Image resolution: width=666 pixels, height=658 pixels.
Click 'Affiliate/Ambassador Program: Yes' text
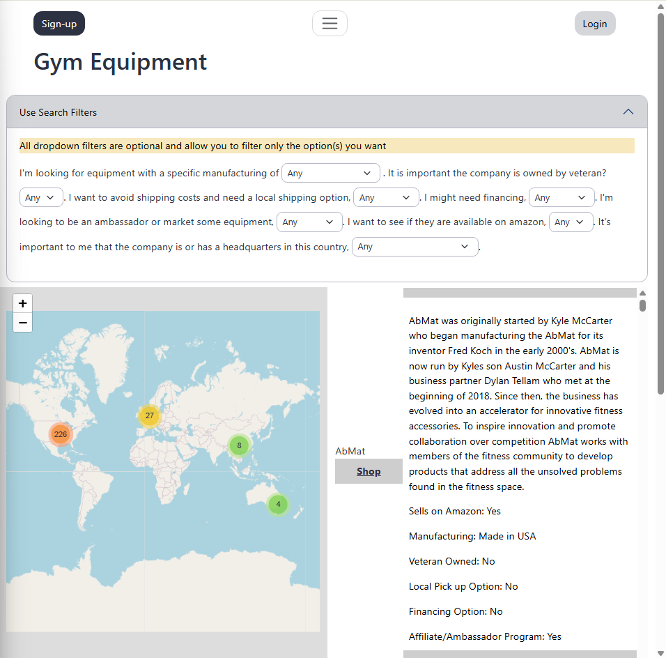(485, 636)
